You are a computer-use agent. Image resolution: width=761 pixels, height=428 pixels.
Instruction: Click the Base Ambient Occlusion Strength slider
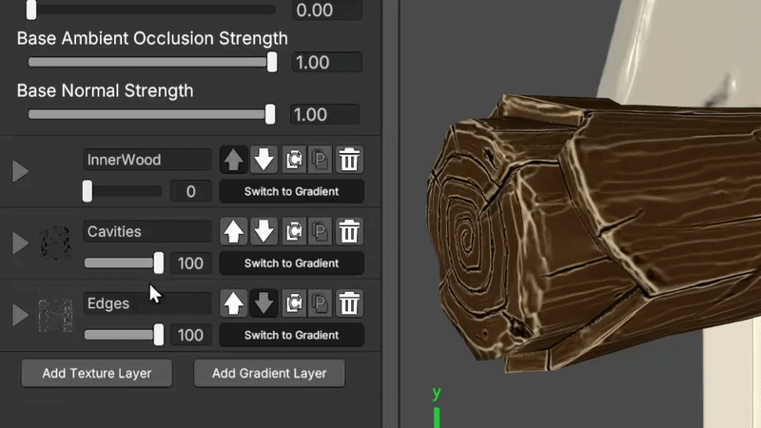[150, 62]
